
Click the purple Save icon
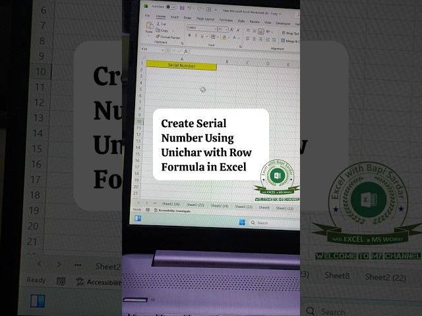point(182,8)
